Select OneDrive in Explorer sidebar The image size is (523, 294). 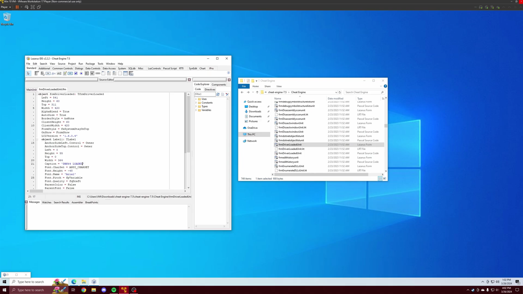(252, 128)
